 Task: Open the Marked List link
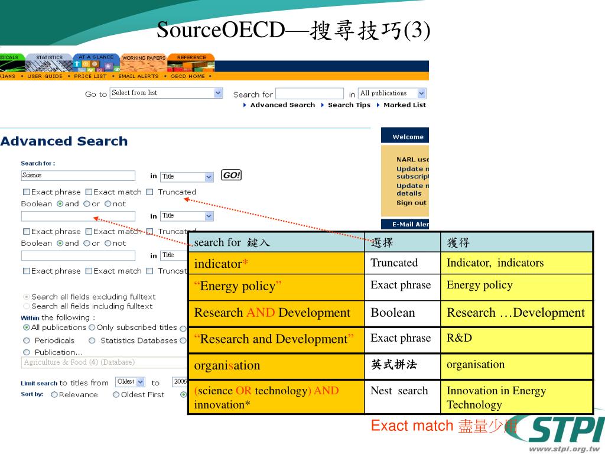404,105
